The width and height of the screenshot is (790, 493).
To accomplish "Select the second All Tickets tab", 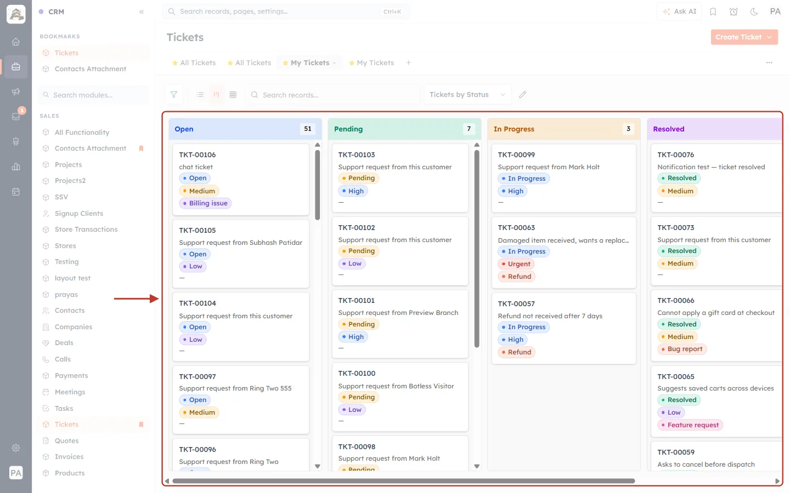I will click(x=250, y=63).
